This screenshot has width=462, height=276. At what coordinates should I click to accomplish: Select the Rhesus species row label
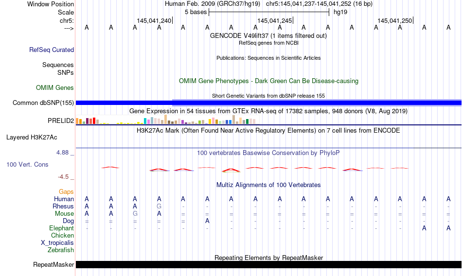click(x=63, y=206)
